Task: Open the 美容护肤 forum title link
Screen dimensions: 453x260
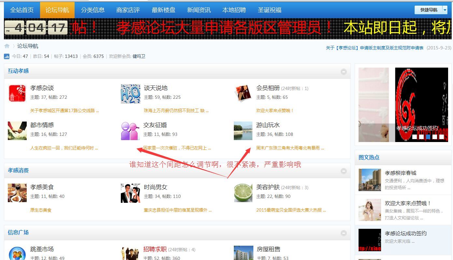Action: tap(268, 187)
